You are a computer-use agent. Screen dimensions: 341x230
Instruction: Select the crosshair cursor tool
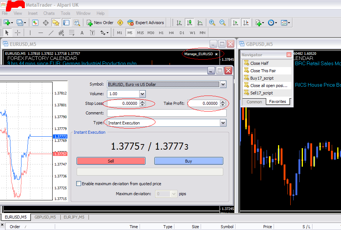[x=18, y=33]
